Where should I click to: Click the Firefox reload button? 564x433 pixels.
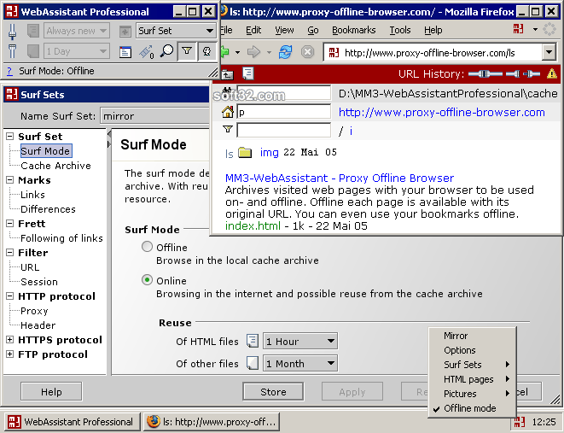286,52
